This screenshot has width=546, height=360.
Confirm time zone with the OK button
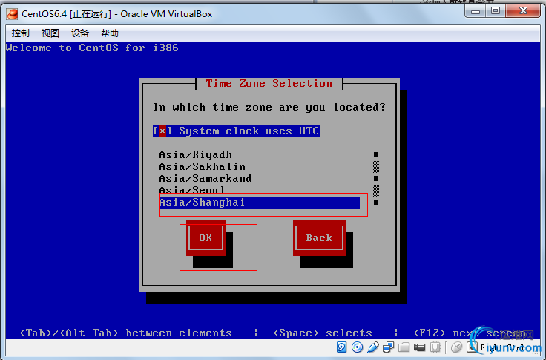pos(205,238)
